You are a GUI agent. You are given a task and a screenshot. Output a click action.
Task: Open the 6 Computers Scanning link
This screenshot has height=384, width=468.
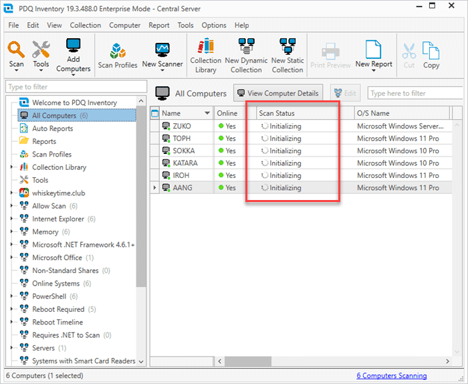[x=392, y=375]
